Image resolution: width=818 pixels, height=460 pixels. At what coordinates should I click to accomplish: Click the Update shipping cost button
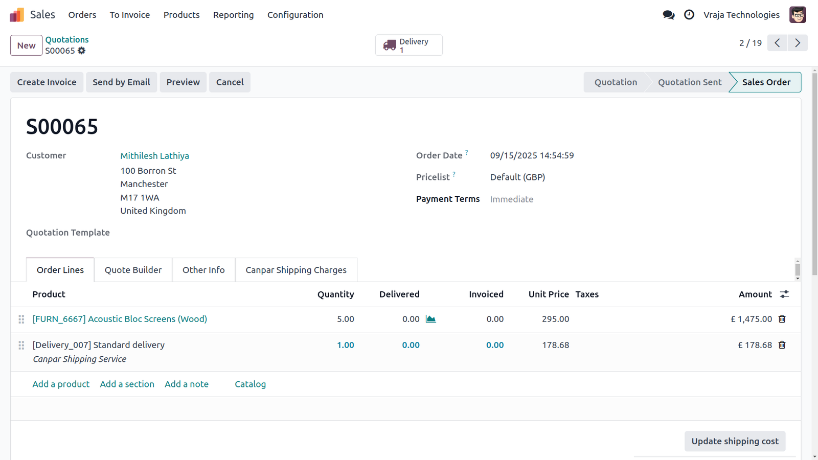(x=735, y=441)
